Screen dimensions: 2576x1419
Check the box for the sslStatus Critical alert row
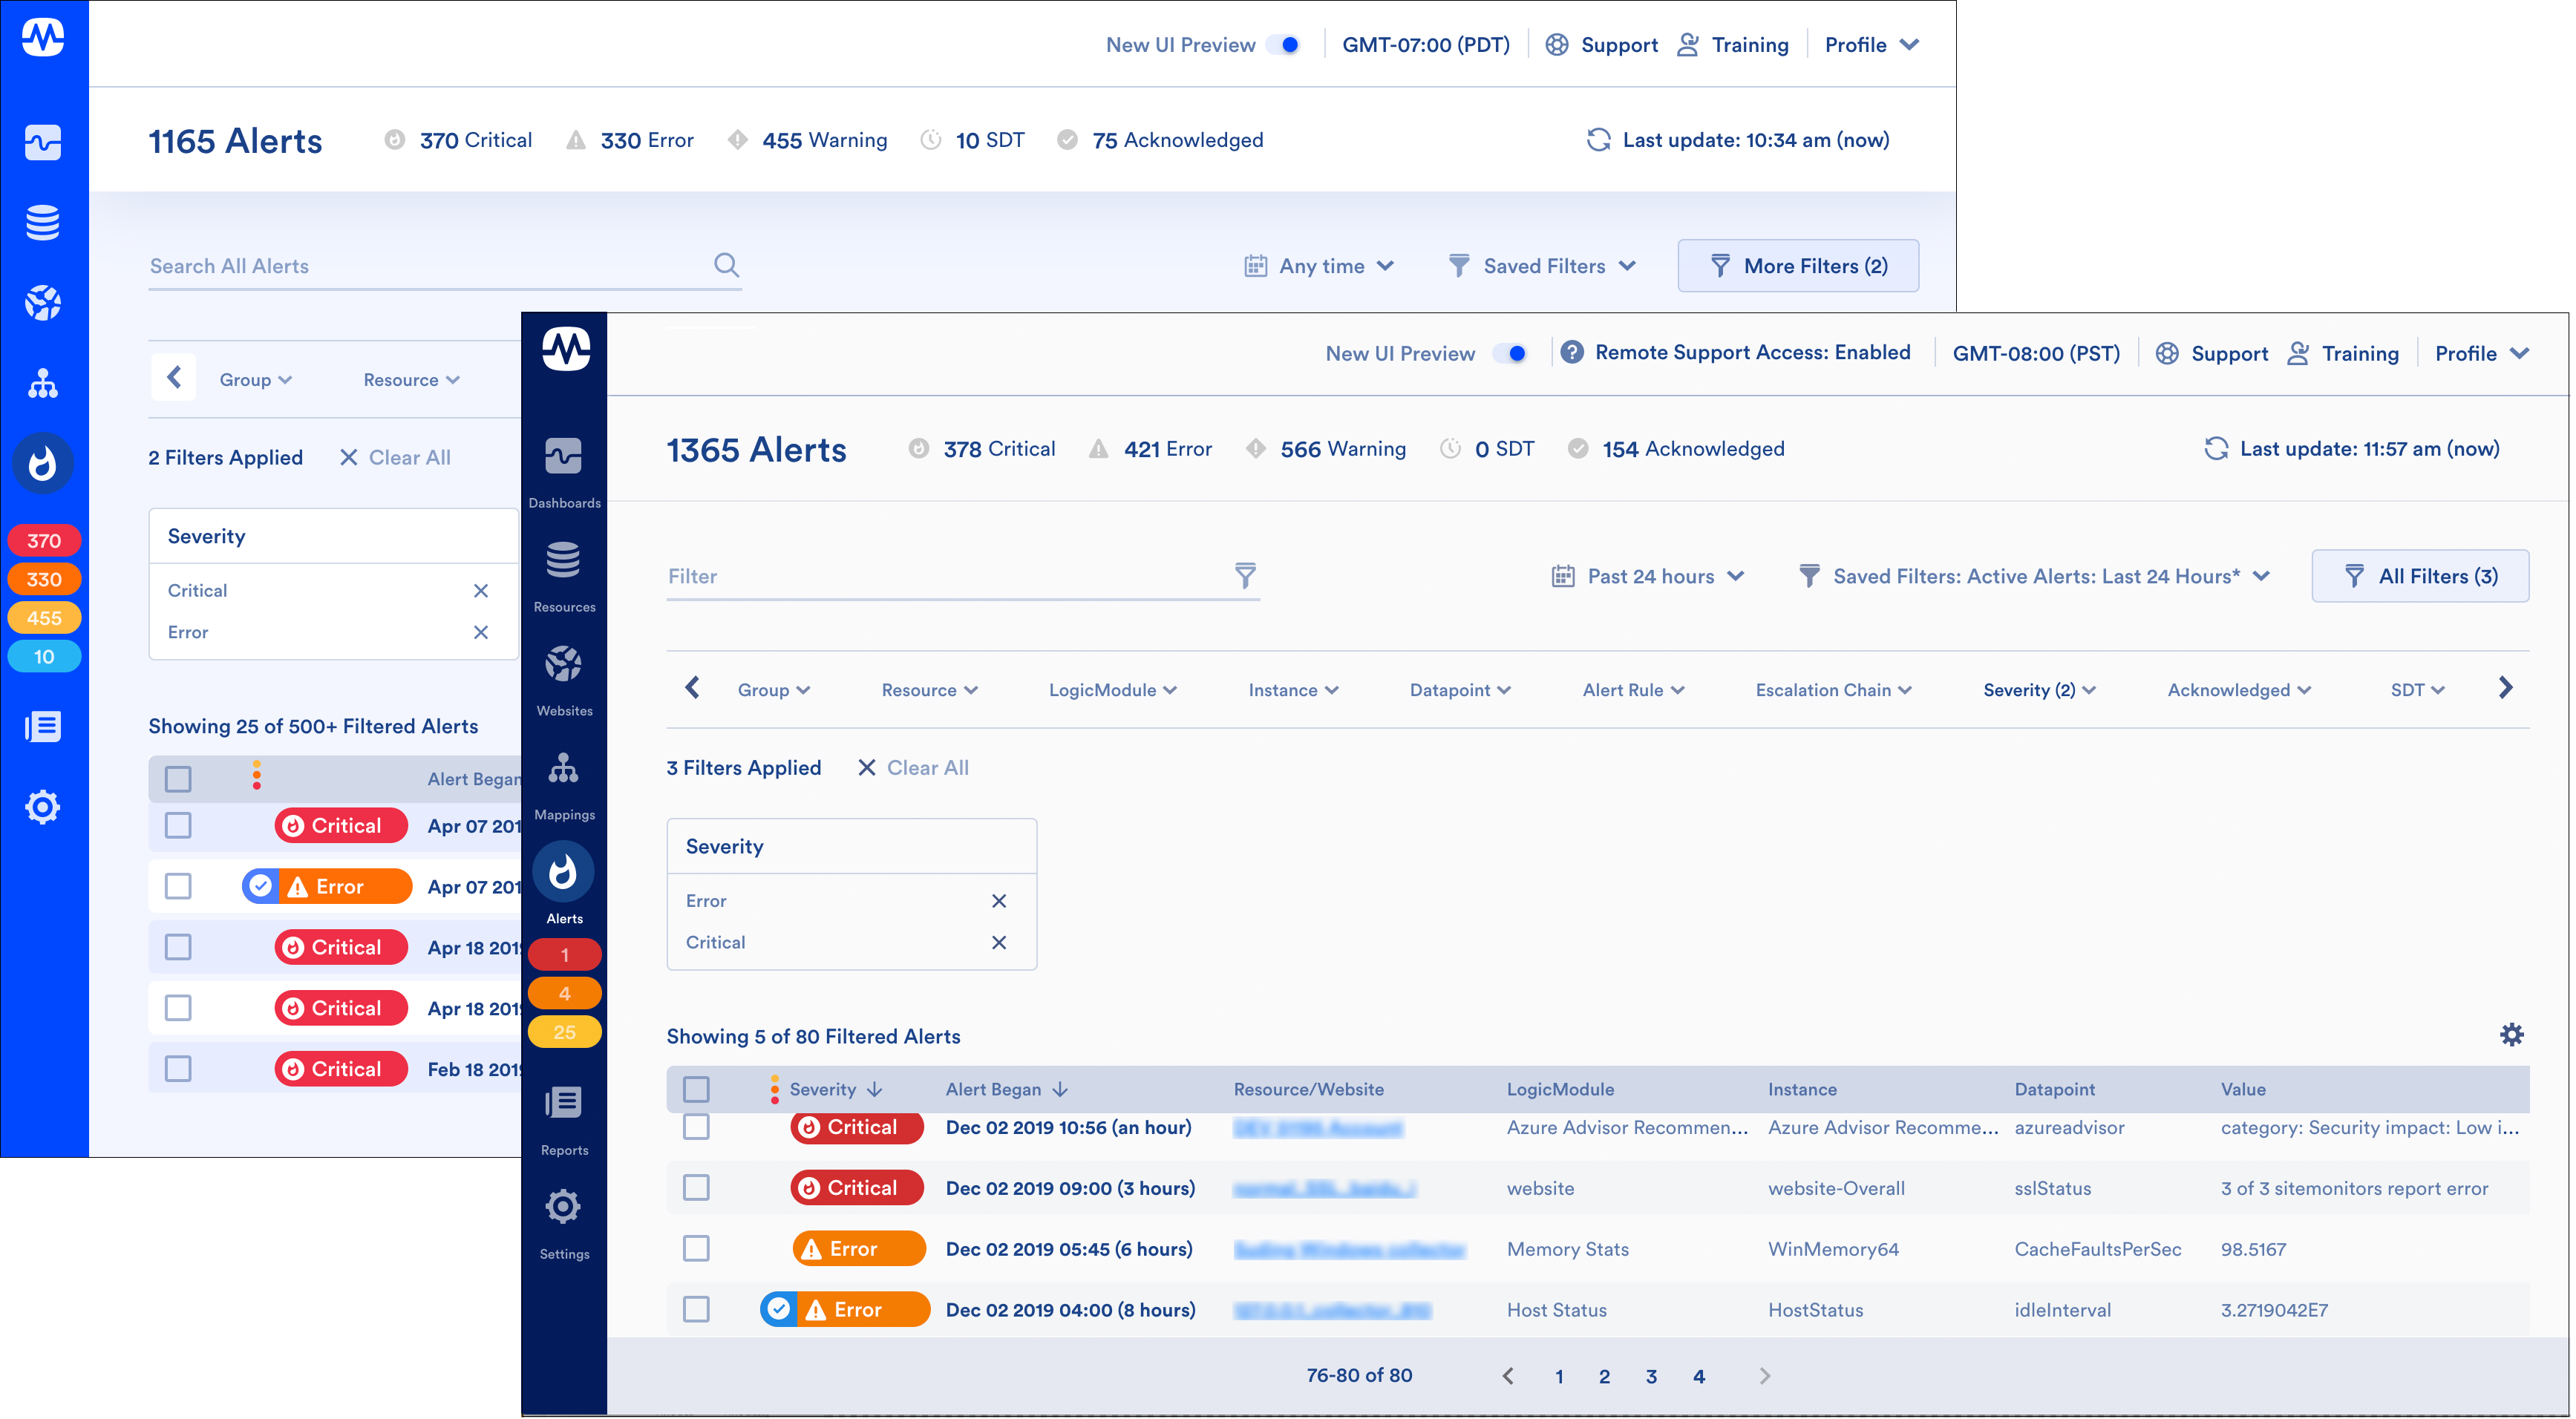pyautogui.click(x=696, y=1188)
